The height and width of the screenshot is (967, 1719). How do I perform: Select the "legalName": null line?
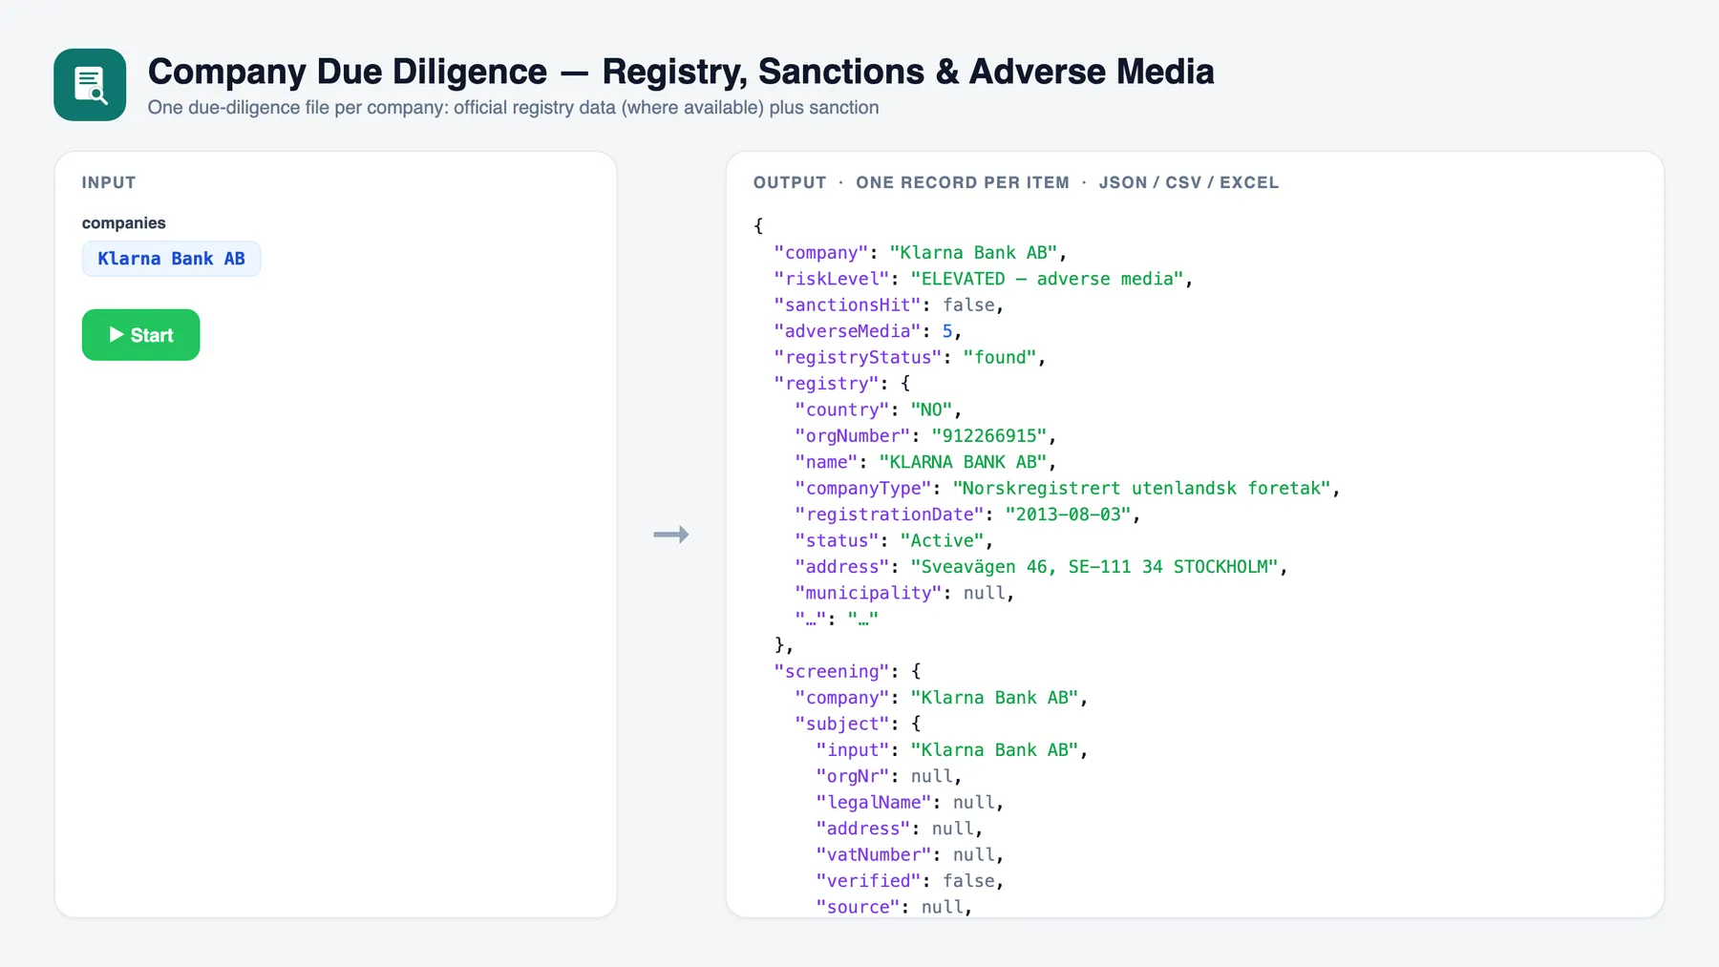910,803
